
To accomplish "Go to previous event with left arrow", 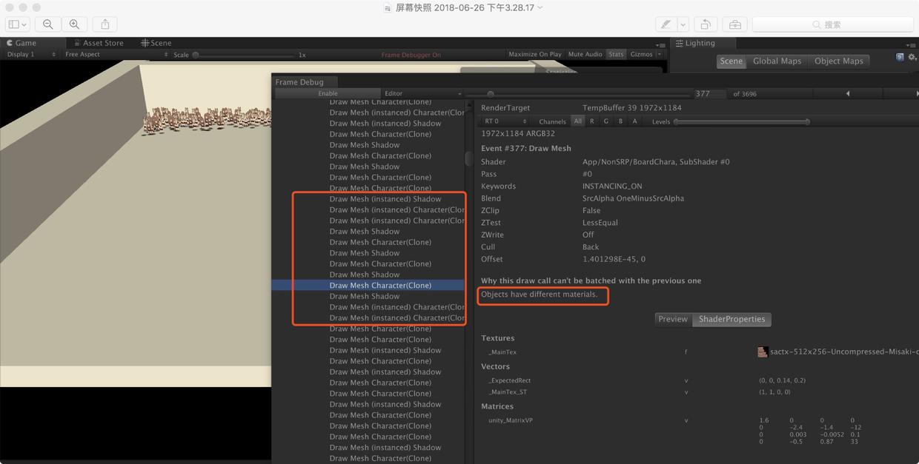I will tap(847, 94).
